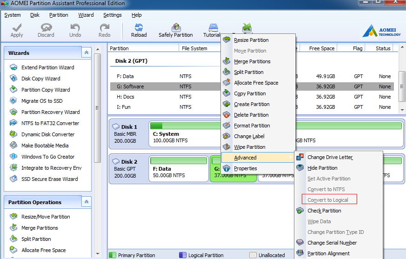406x259 pixels.
Task: Click Split Partition sidebar operation icon
Action: [x=13, y=239]
